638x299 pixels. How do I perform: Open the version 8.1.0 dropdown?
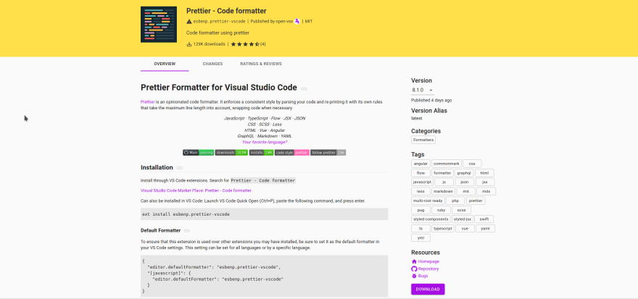click(423, 90)
